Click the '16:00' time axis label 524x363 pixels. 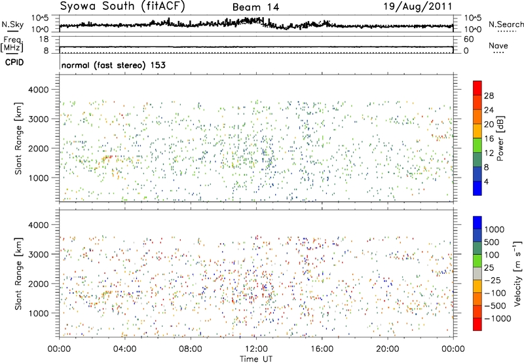coord(322,349)
